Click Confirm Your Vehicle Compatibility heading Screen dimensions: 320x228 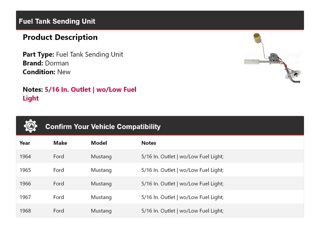[103, 127]
